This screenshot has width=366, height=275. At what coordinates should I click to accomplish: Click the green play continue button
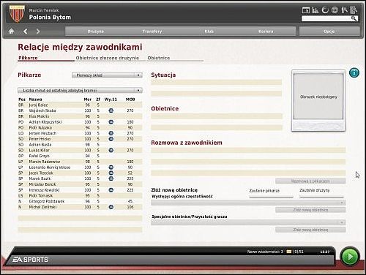click(x=350, y=256)
